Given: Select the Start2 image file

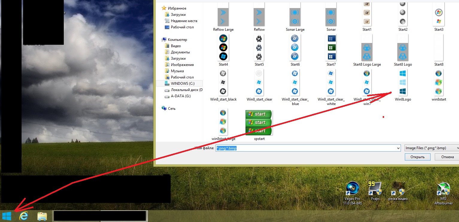Looking at the screenshot, I should click(x=403, y=17).
